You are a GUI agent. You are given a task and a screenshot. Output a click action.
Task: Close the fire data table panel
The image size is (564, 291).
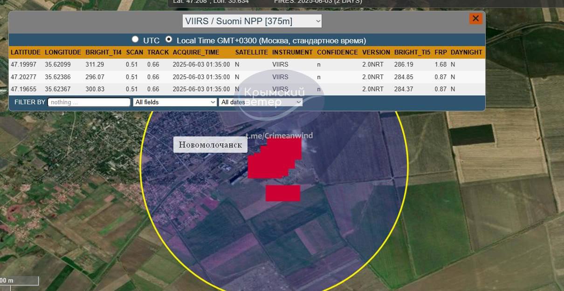[x=475, y=19]
